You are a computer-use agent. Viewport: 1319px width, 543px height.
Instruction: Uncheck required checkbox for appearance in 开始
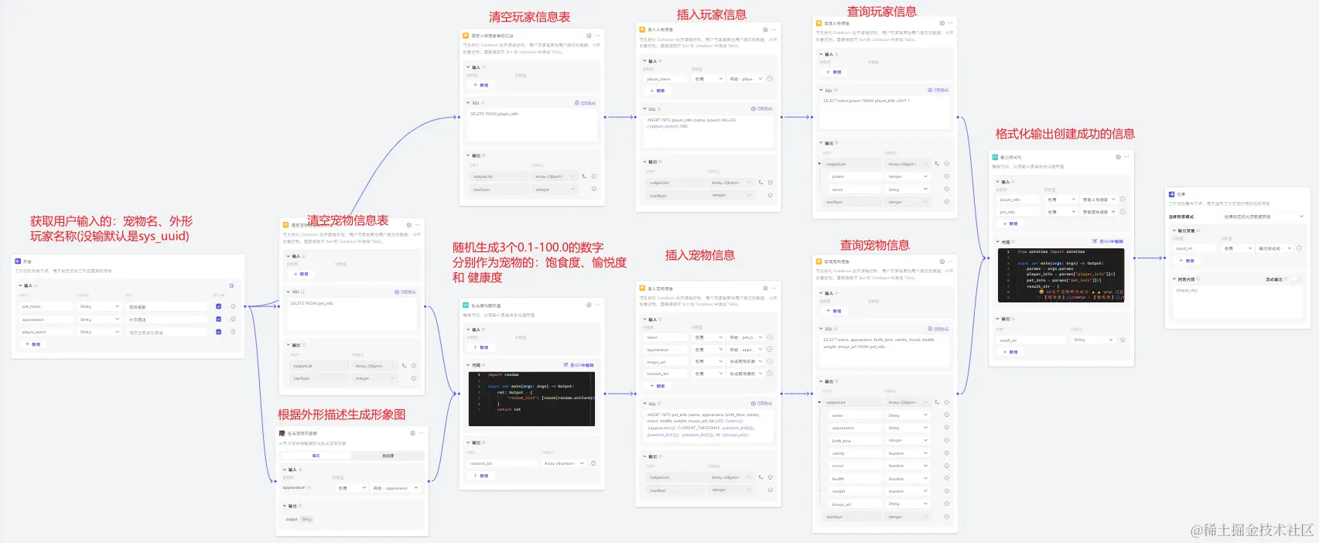pyautogui.click(x=218, y=319)
